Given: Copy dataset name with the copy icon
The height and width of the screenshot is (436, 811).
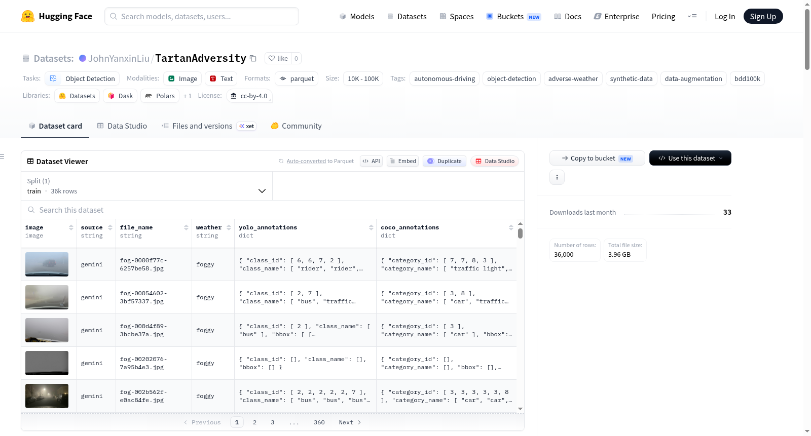Looking at the screenshot, I should (x=253, y=58).
